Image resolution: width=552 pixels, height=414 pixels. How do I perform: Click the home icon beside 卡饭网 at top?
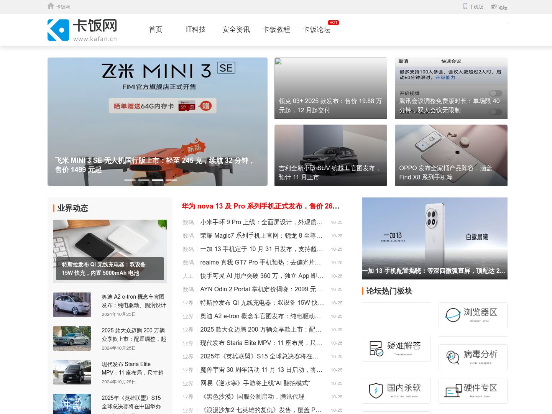(x=51, y=6)
